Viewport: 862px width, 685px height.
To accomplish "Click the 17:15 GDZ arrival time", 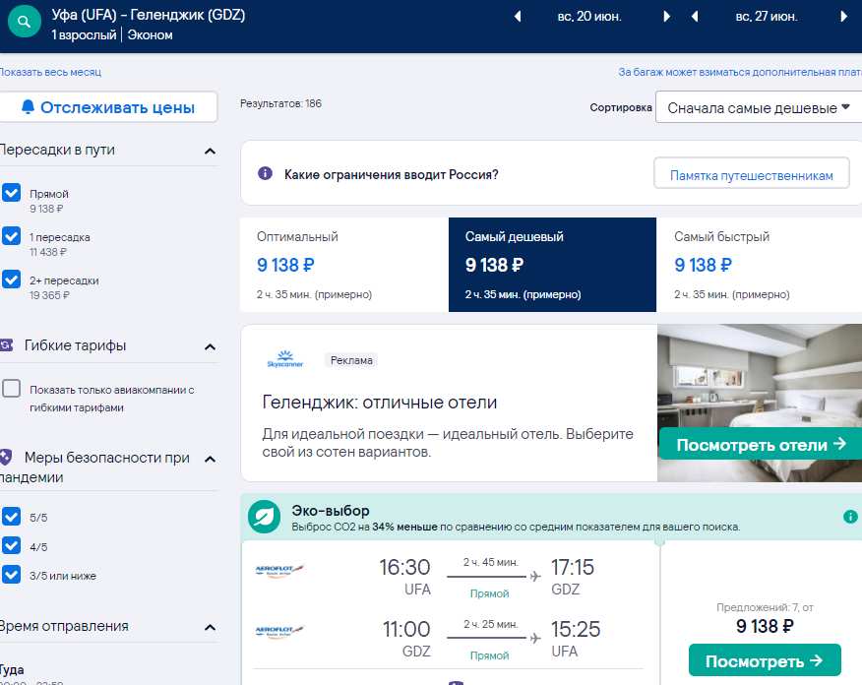I will [573, 567].
